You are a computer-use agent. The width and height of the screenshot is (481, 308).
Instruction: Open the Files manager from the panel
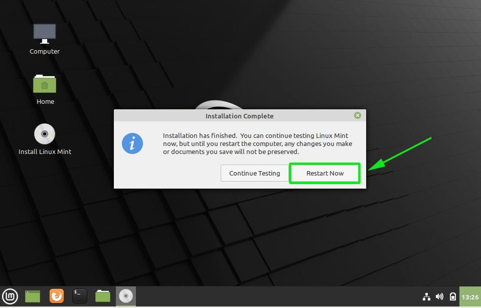(103, 296)
